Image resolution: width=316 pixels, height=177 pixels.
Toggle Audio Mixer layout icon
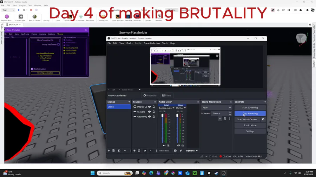[175, 151]
